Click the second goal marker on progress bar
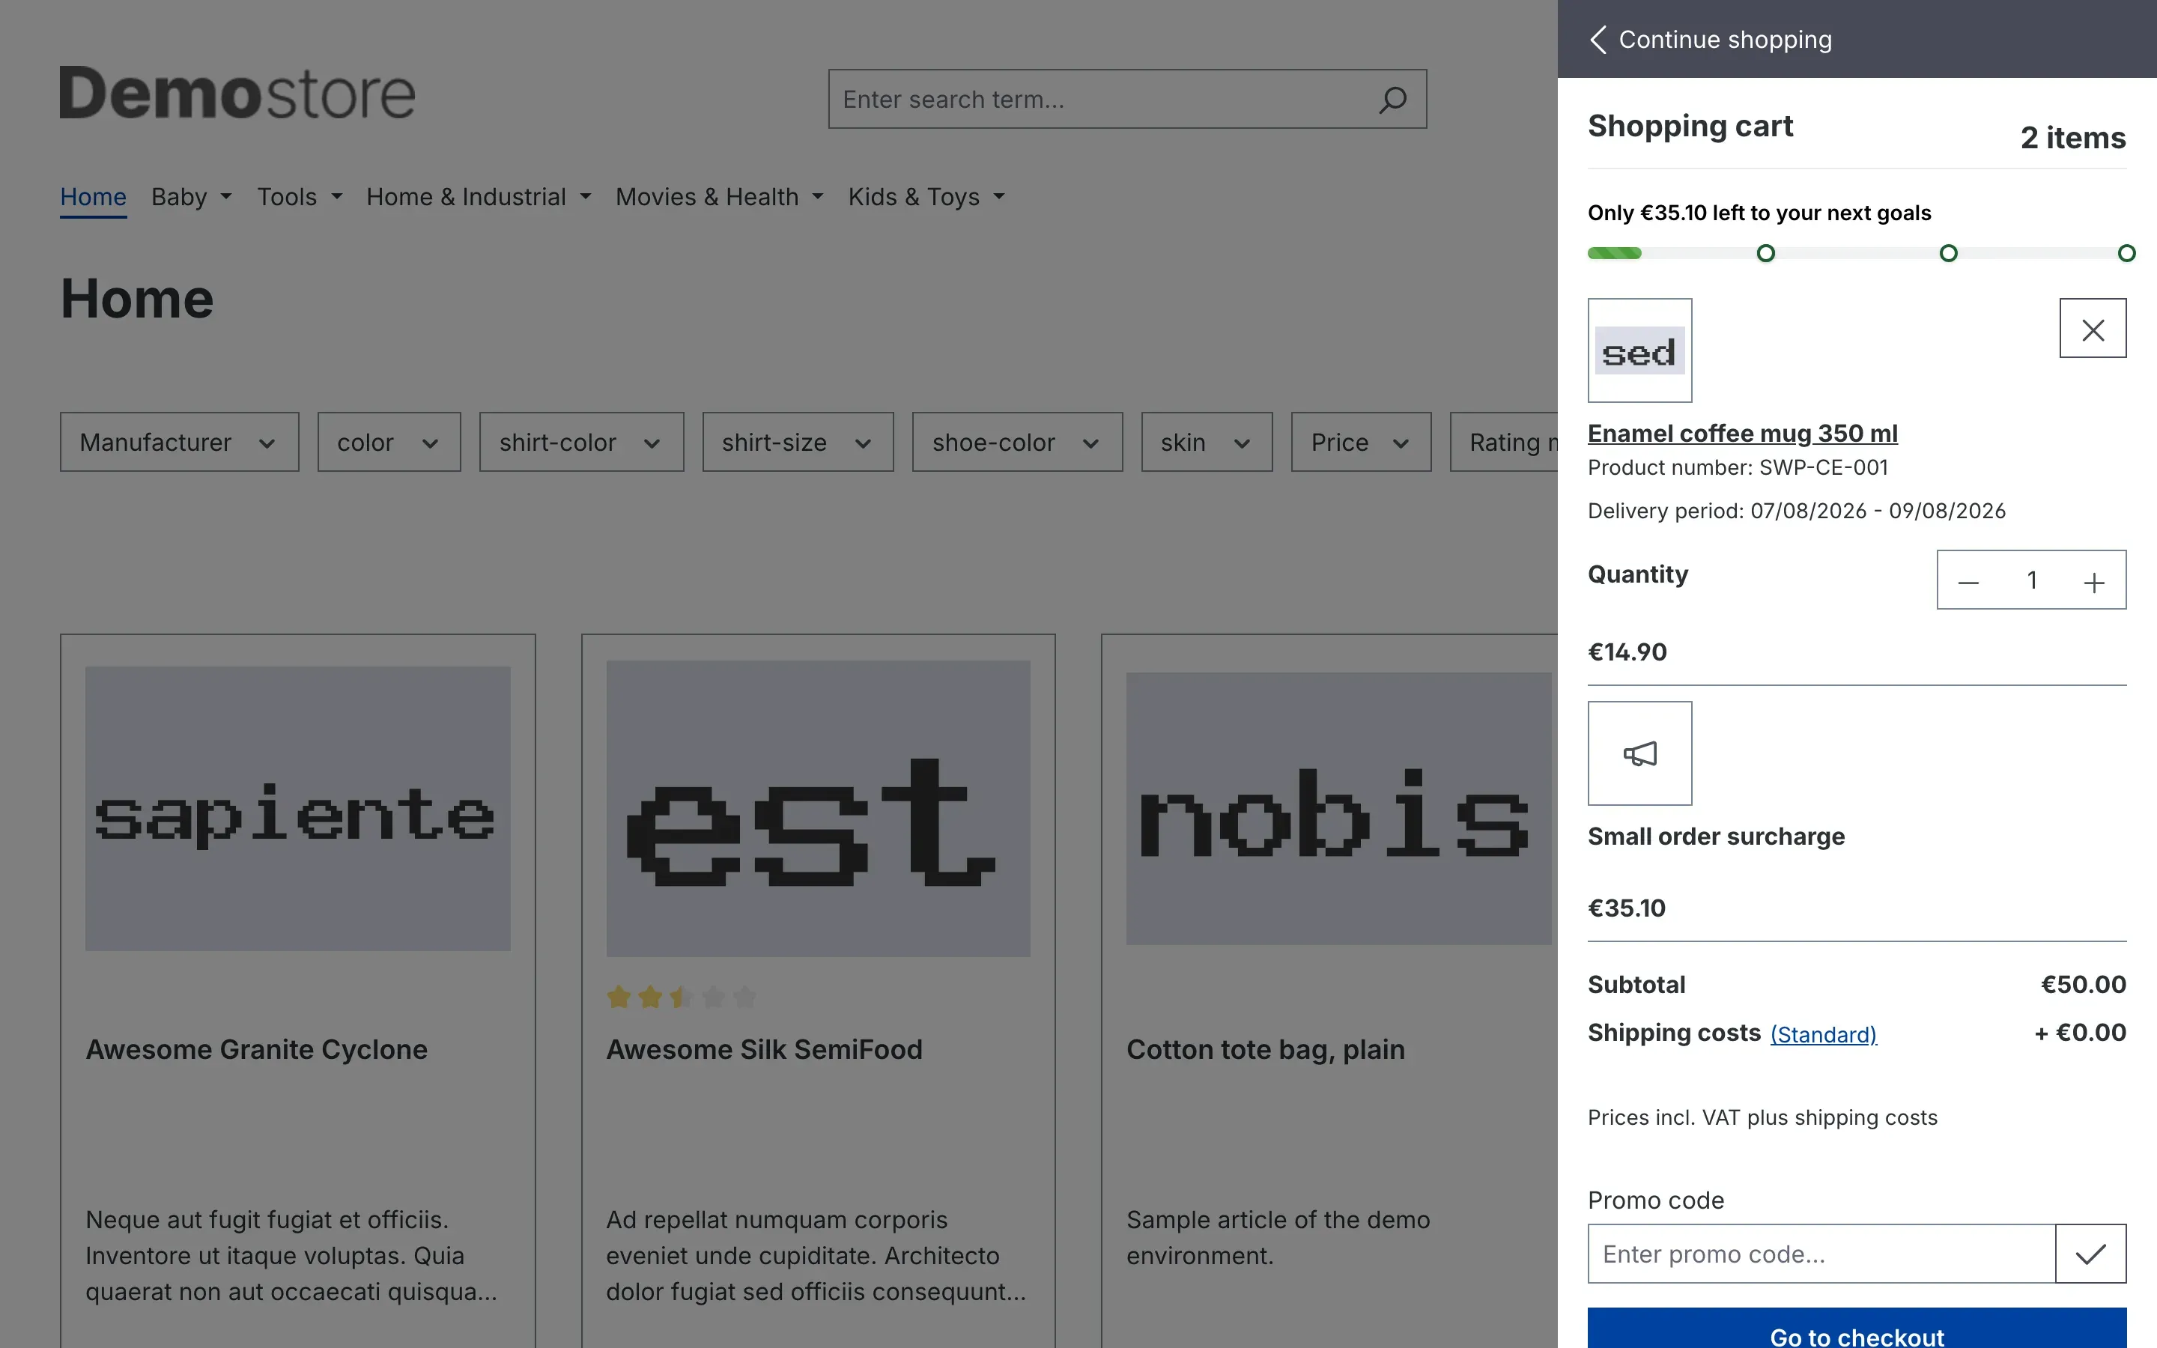The height and width of the screenshot is (1348, 2157). (x=1949, y=253)
